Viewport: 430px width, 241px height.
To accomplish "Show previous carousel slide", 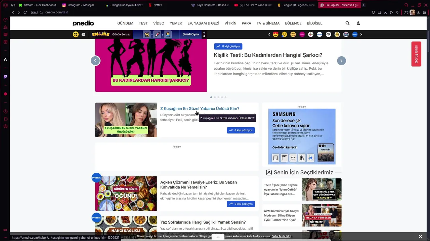I will (95, 61).
